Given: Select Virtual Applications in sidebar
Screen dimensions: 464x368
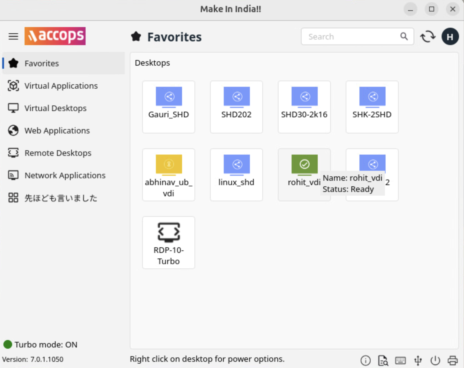Looking at the screenshot, I should click(x=61, y=86).
